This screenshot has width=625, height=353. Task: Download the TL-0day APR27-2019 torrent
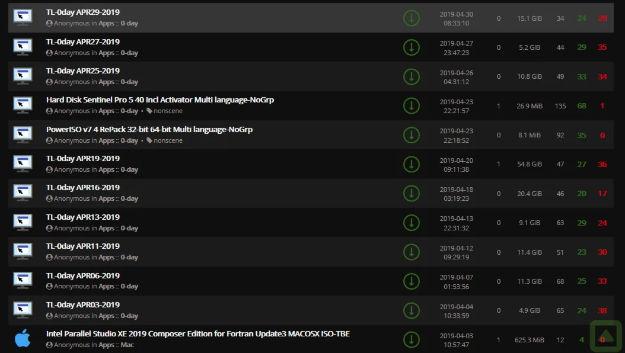click(x=412, y=47)
